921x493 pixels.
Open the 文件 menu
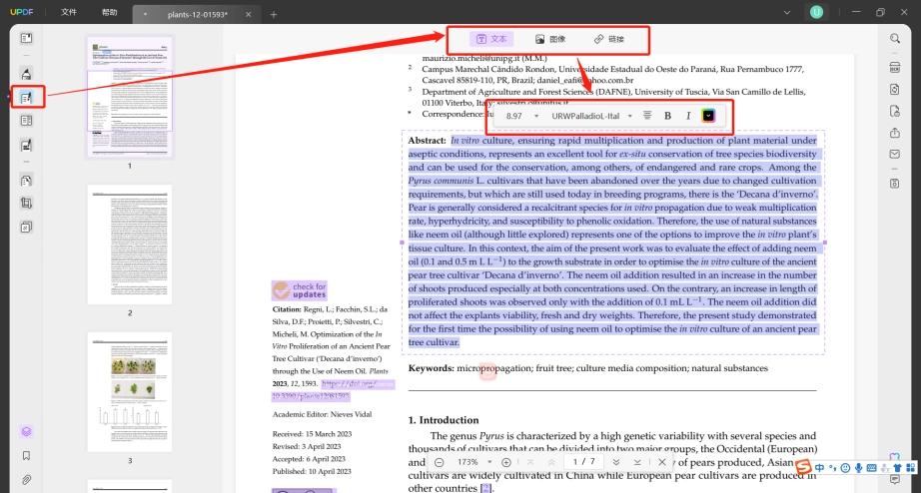coord(69,12)
